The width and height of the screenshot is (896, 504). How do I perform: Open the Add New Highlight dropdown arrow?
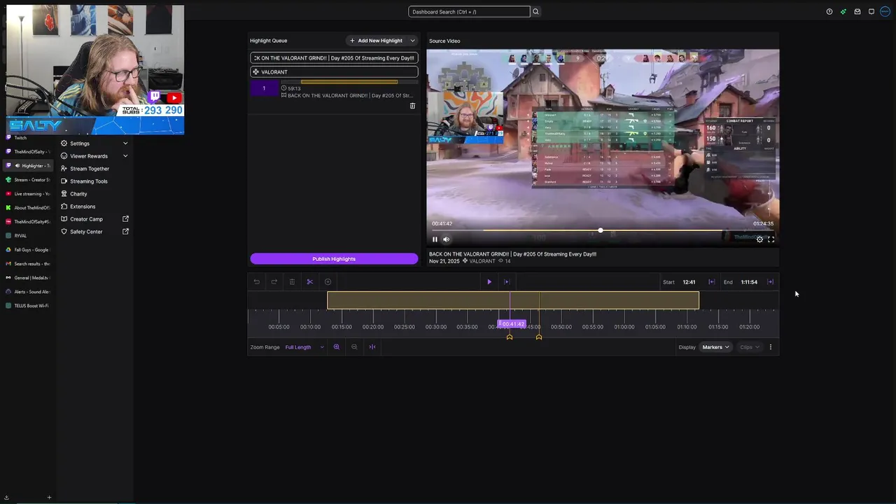[412, 41]
